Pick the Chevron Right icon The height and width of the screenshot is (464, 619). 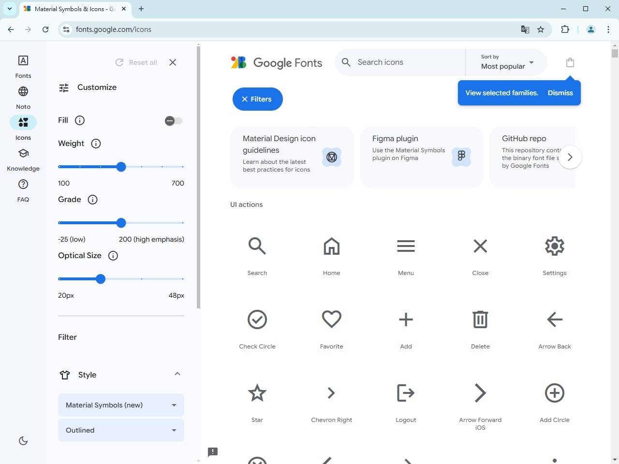pyautogui.click(x=331, y=393)
